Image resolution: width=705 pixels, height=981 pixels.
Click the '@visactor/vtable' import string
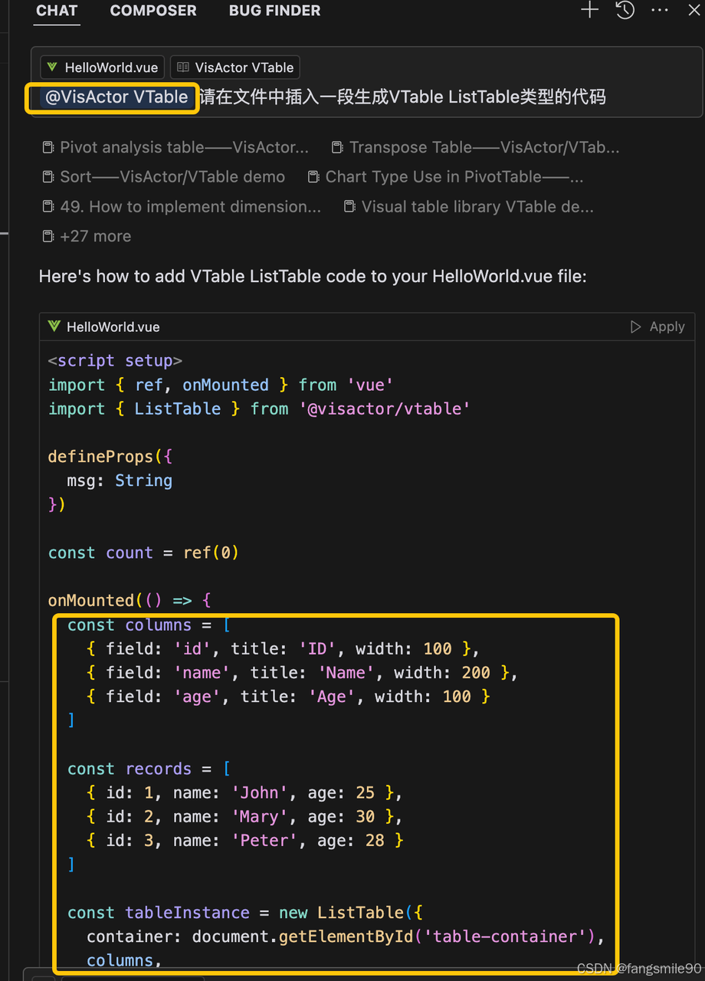point(385,408)
